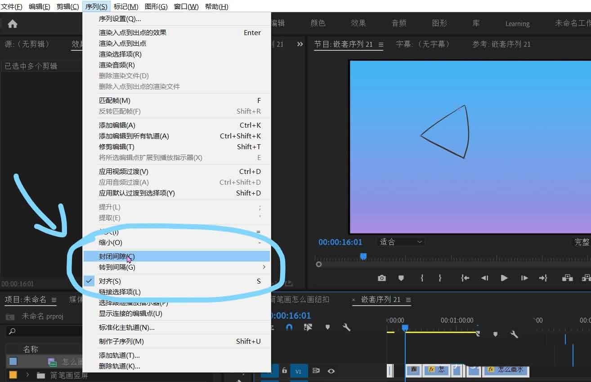Select 添加轨道(T)... entry
The width and height of the screenshot is (591, 382).
177,355
